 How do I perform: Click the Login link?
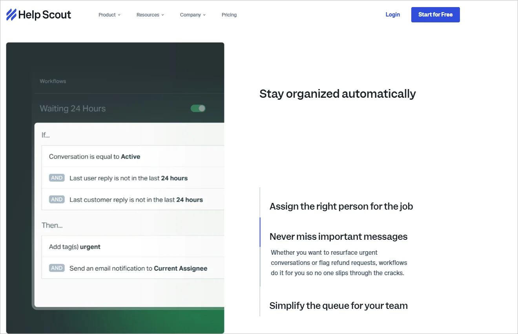coord(392,15)
